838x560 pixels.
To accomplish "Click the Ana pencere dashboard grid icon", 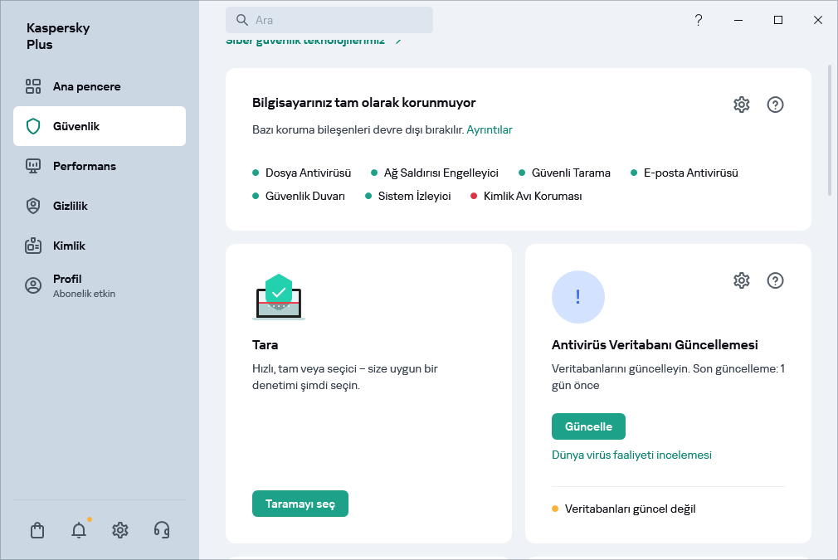I will 33,86.
